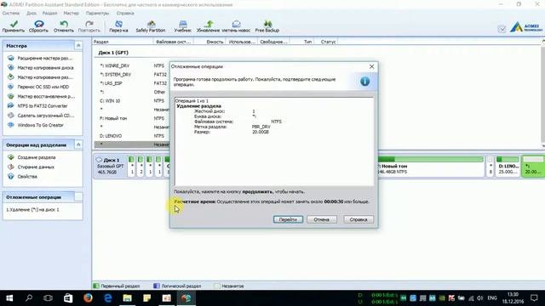Click the check icon beside AOMEI logo
The height and width of the screenshot is (306, 545).
[502, 29]
